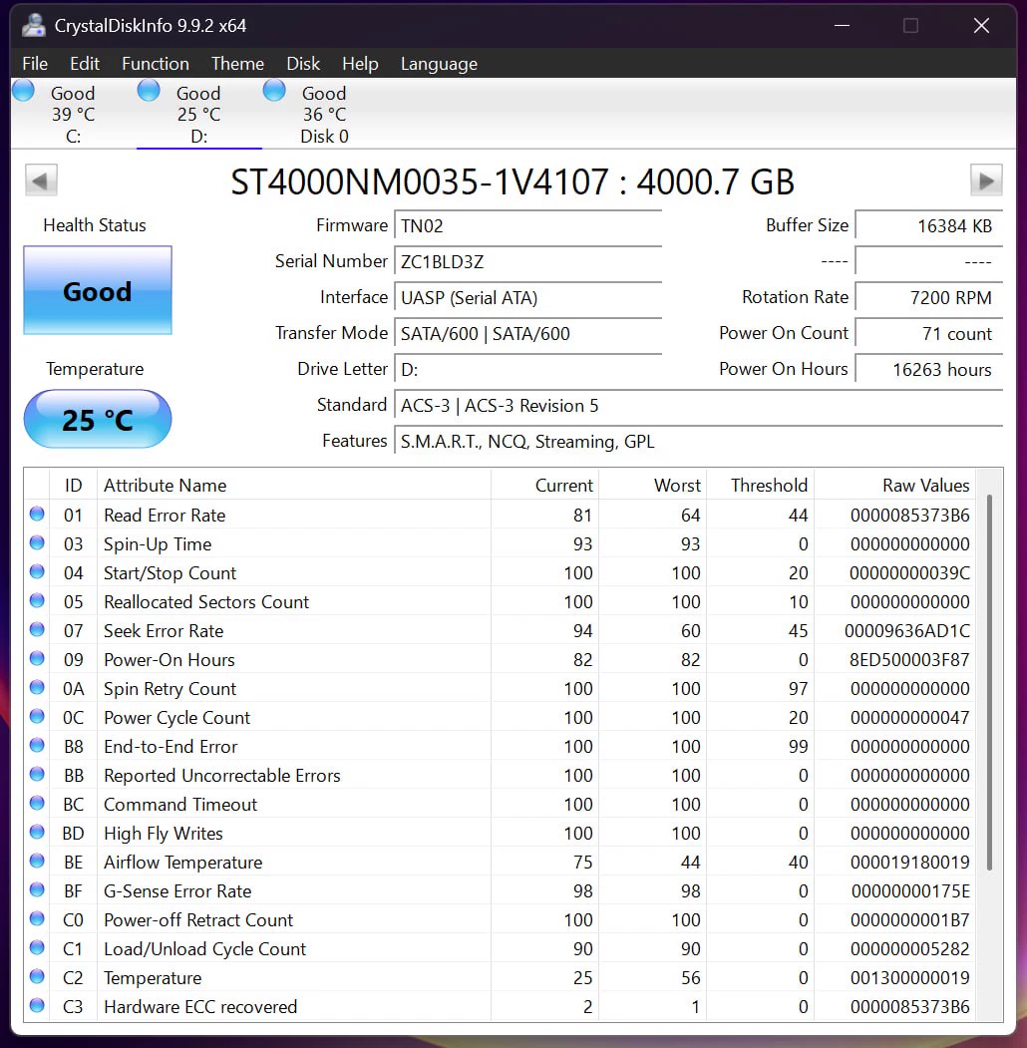This screenshot has width=1027, height=1048.
Task: Click status orb for Spin Retry Count
Action: point(37,687)
